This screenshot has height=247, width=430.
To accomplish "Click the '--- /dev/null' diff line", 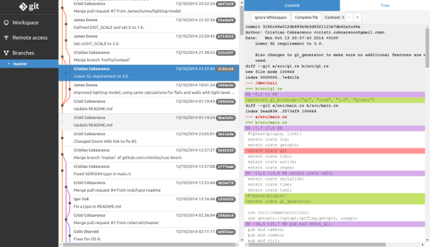I will coord(261,83).
